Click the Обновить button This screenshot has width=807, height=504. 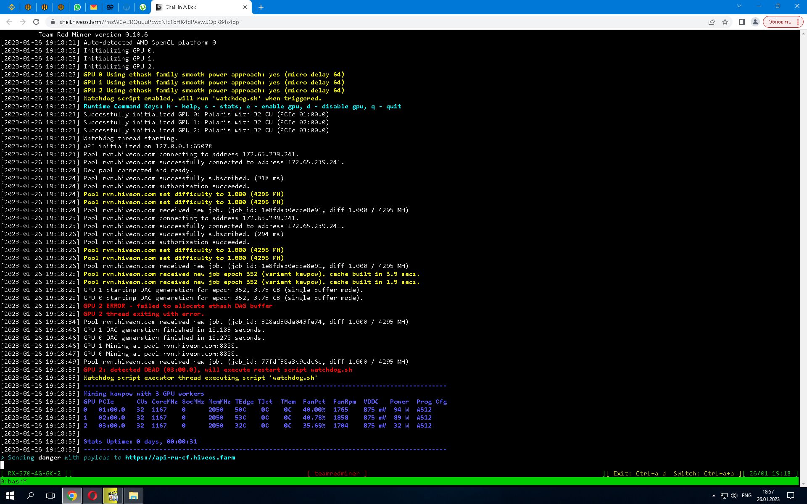781,22
